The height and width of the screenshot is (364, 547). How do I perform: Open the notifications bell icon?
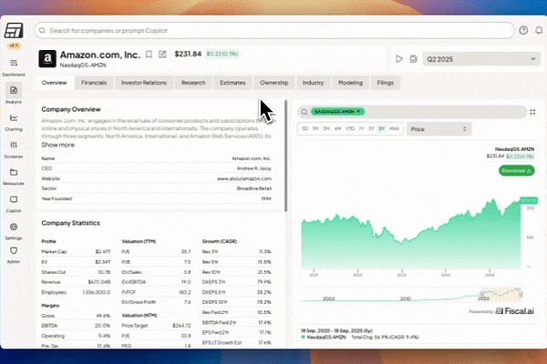pos(539,30)
